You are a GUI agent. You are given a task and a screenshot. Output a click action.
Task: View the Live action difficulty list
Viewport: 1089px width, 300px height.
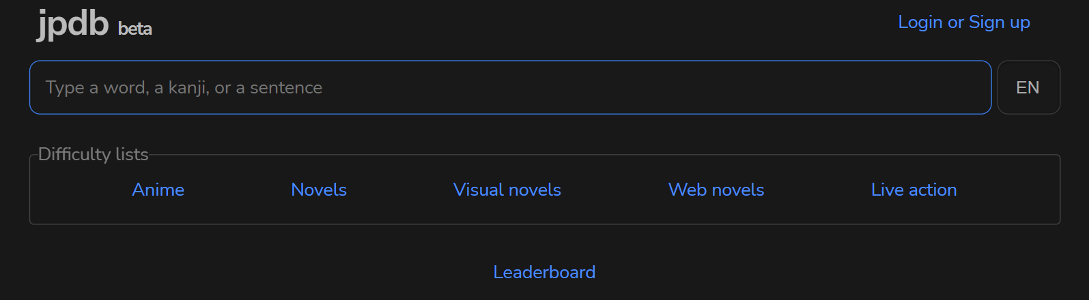(914, 190)
